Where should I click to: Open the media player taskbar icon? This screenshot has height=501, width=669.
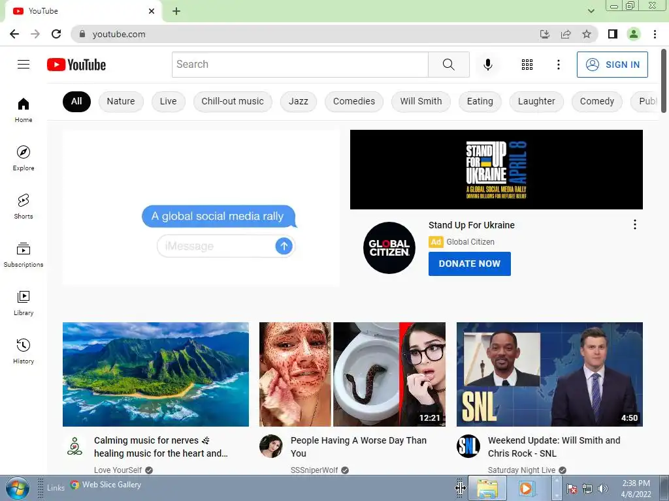[526, 488]
